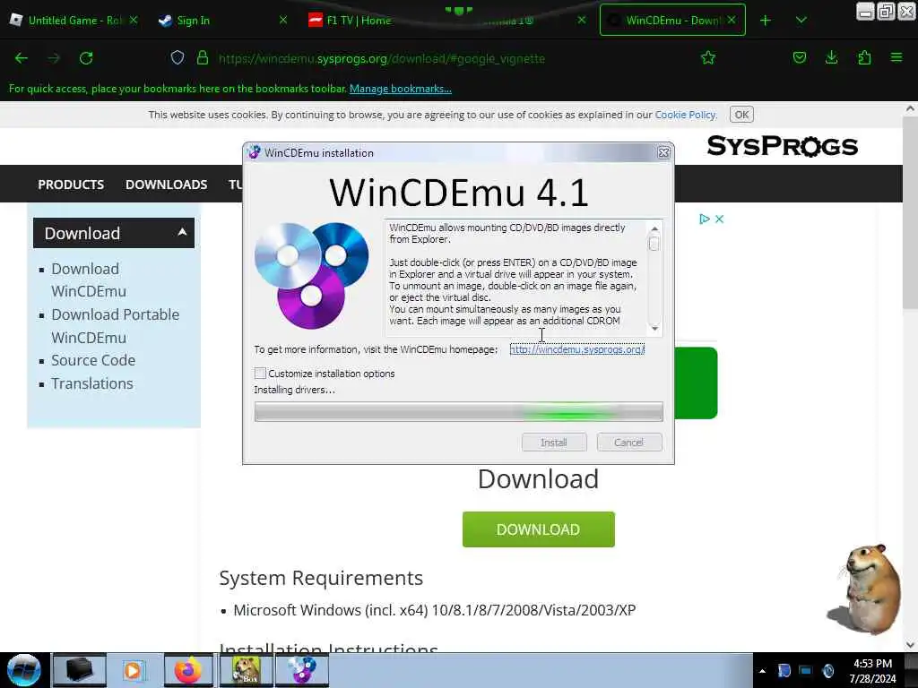The height and width of the screenshot is (688, 918).
Task: Click the installer description scroll down arrow
Action: (x=654, y=328)
